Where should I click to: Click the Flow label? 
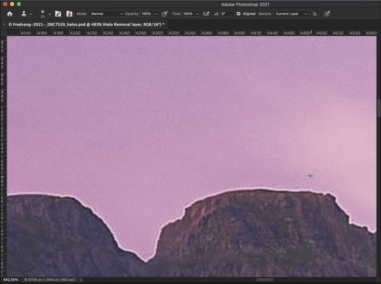point(177,14)
